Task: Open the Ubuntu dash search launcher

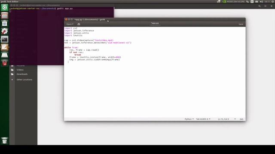Action: [5, 8]
